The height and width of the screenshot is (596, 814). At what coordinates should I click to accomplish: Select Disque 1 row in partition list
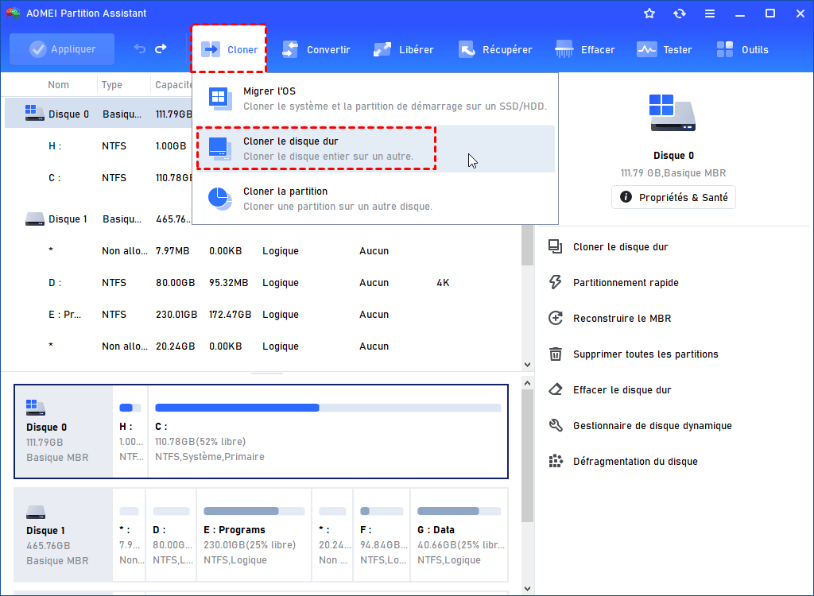tap(99, 219)
